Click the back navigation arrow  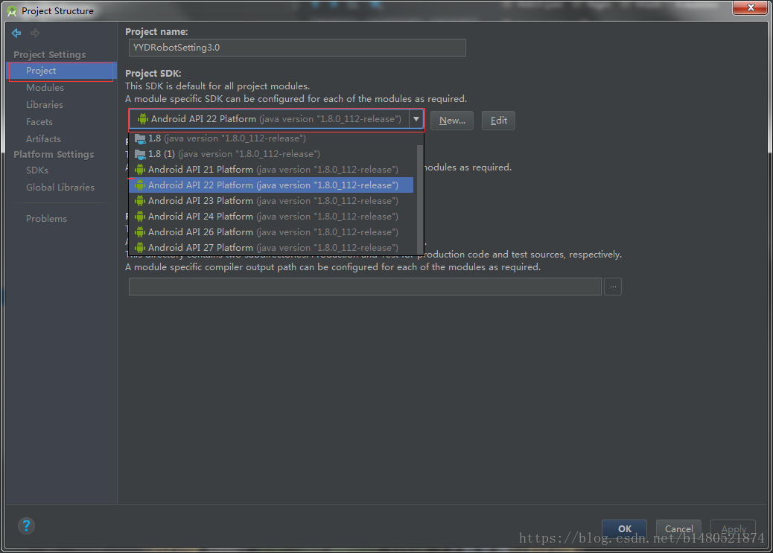16,33
